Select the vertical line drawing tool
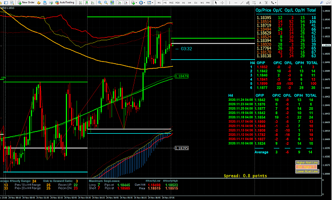Screen dimensions: 332x200 pos(229,3)
